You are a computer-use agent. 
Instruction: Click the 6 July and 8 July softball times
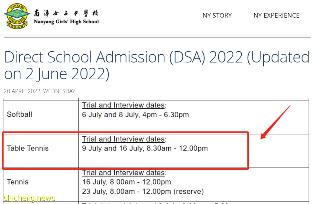pyautogui.click(x=135, y=115)
